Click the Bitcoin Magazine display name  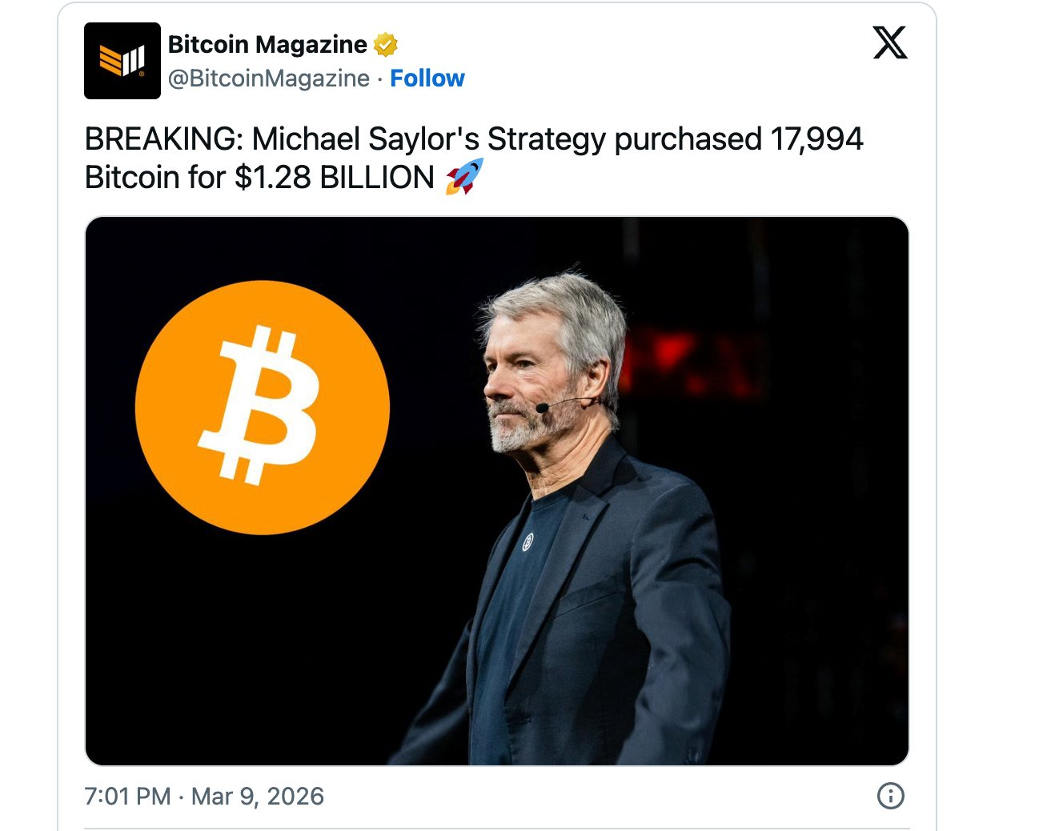pyautogui.click(x=266, y=44)
